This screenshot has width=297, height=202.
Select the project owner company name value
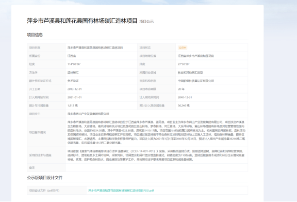(x=88, y=114)
